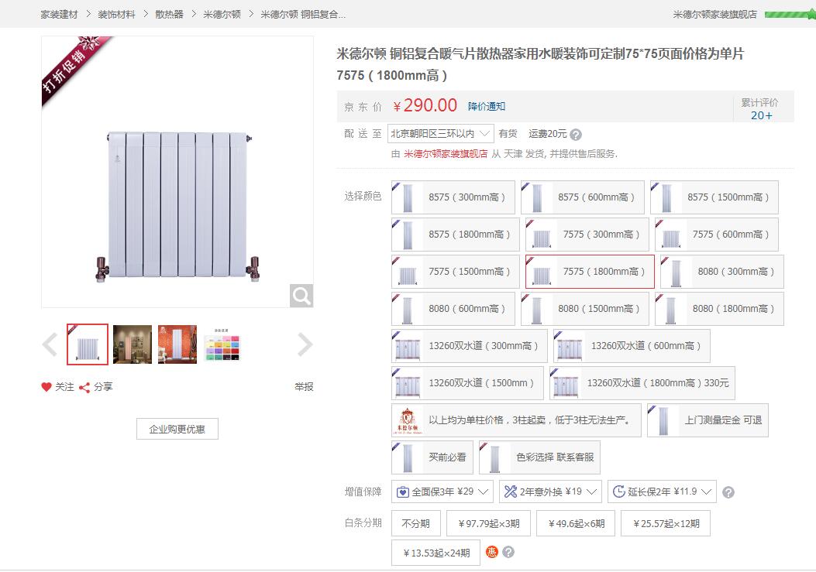
Task: Choose option 13260双水道（1500mm）
Action: (467, 383)
